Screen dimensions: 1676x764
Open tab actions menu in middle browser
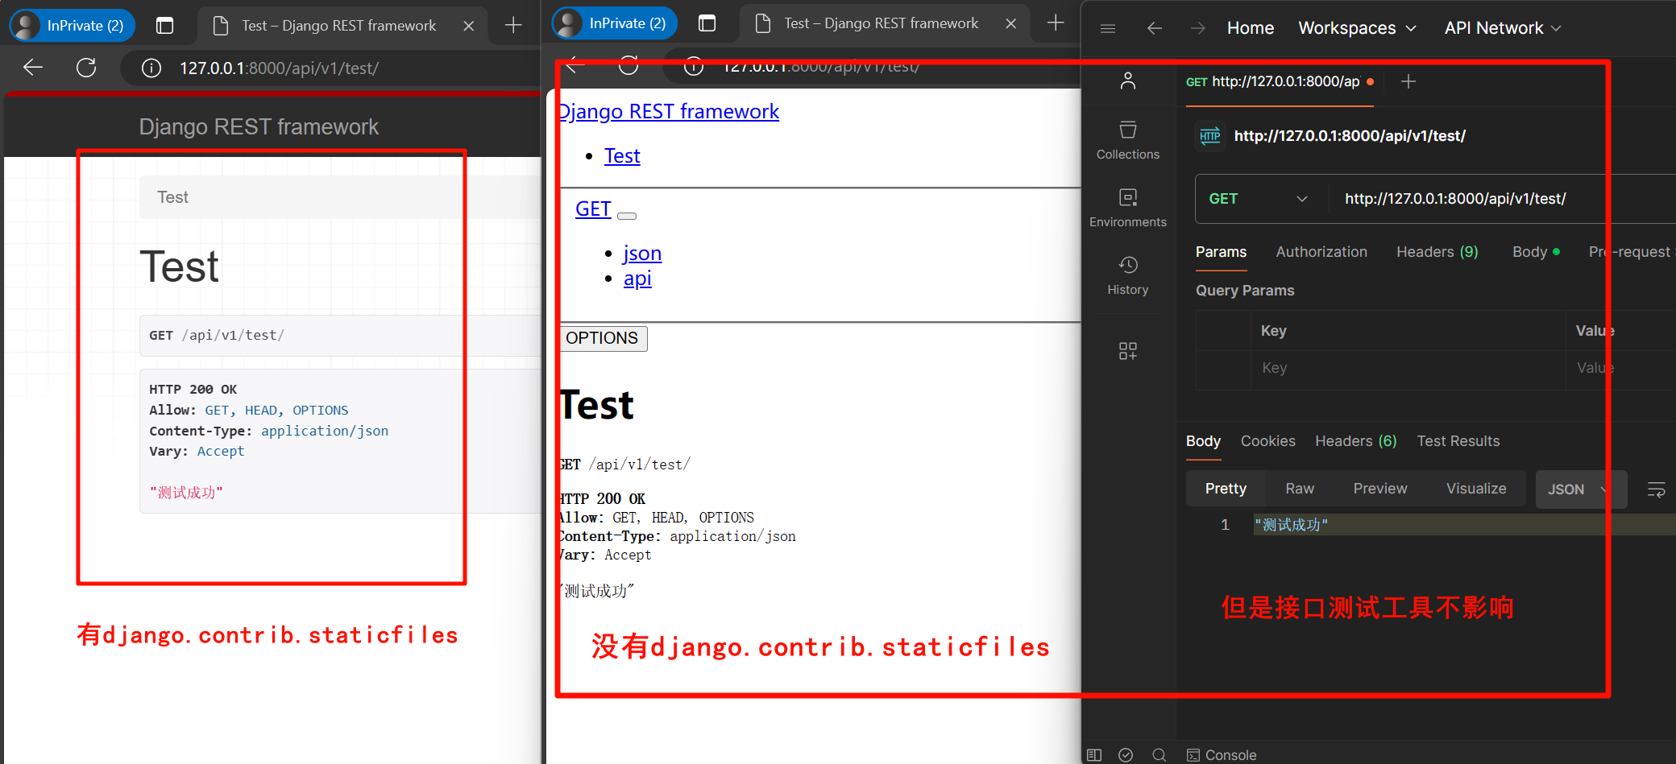pos(707,23)
